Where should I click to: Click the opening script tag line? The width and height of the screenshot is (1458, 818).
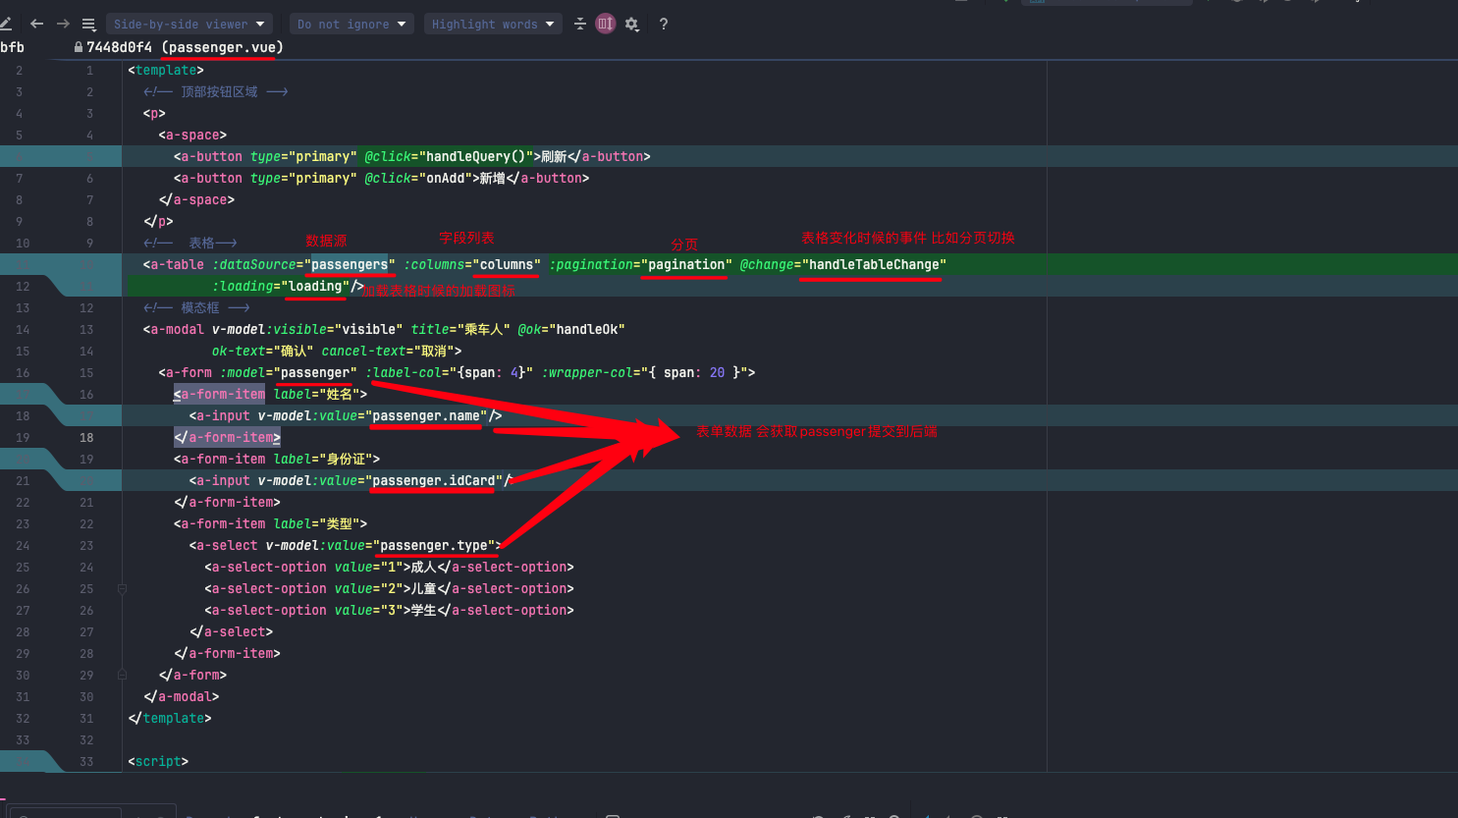click(x=158, y=761)
